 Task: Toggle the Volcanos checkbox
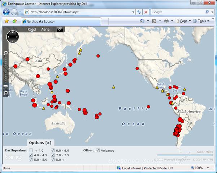98,150
